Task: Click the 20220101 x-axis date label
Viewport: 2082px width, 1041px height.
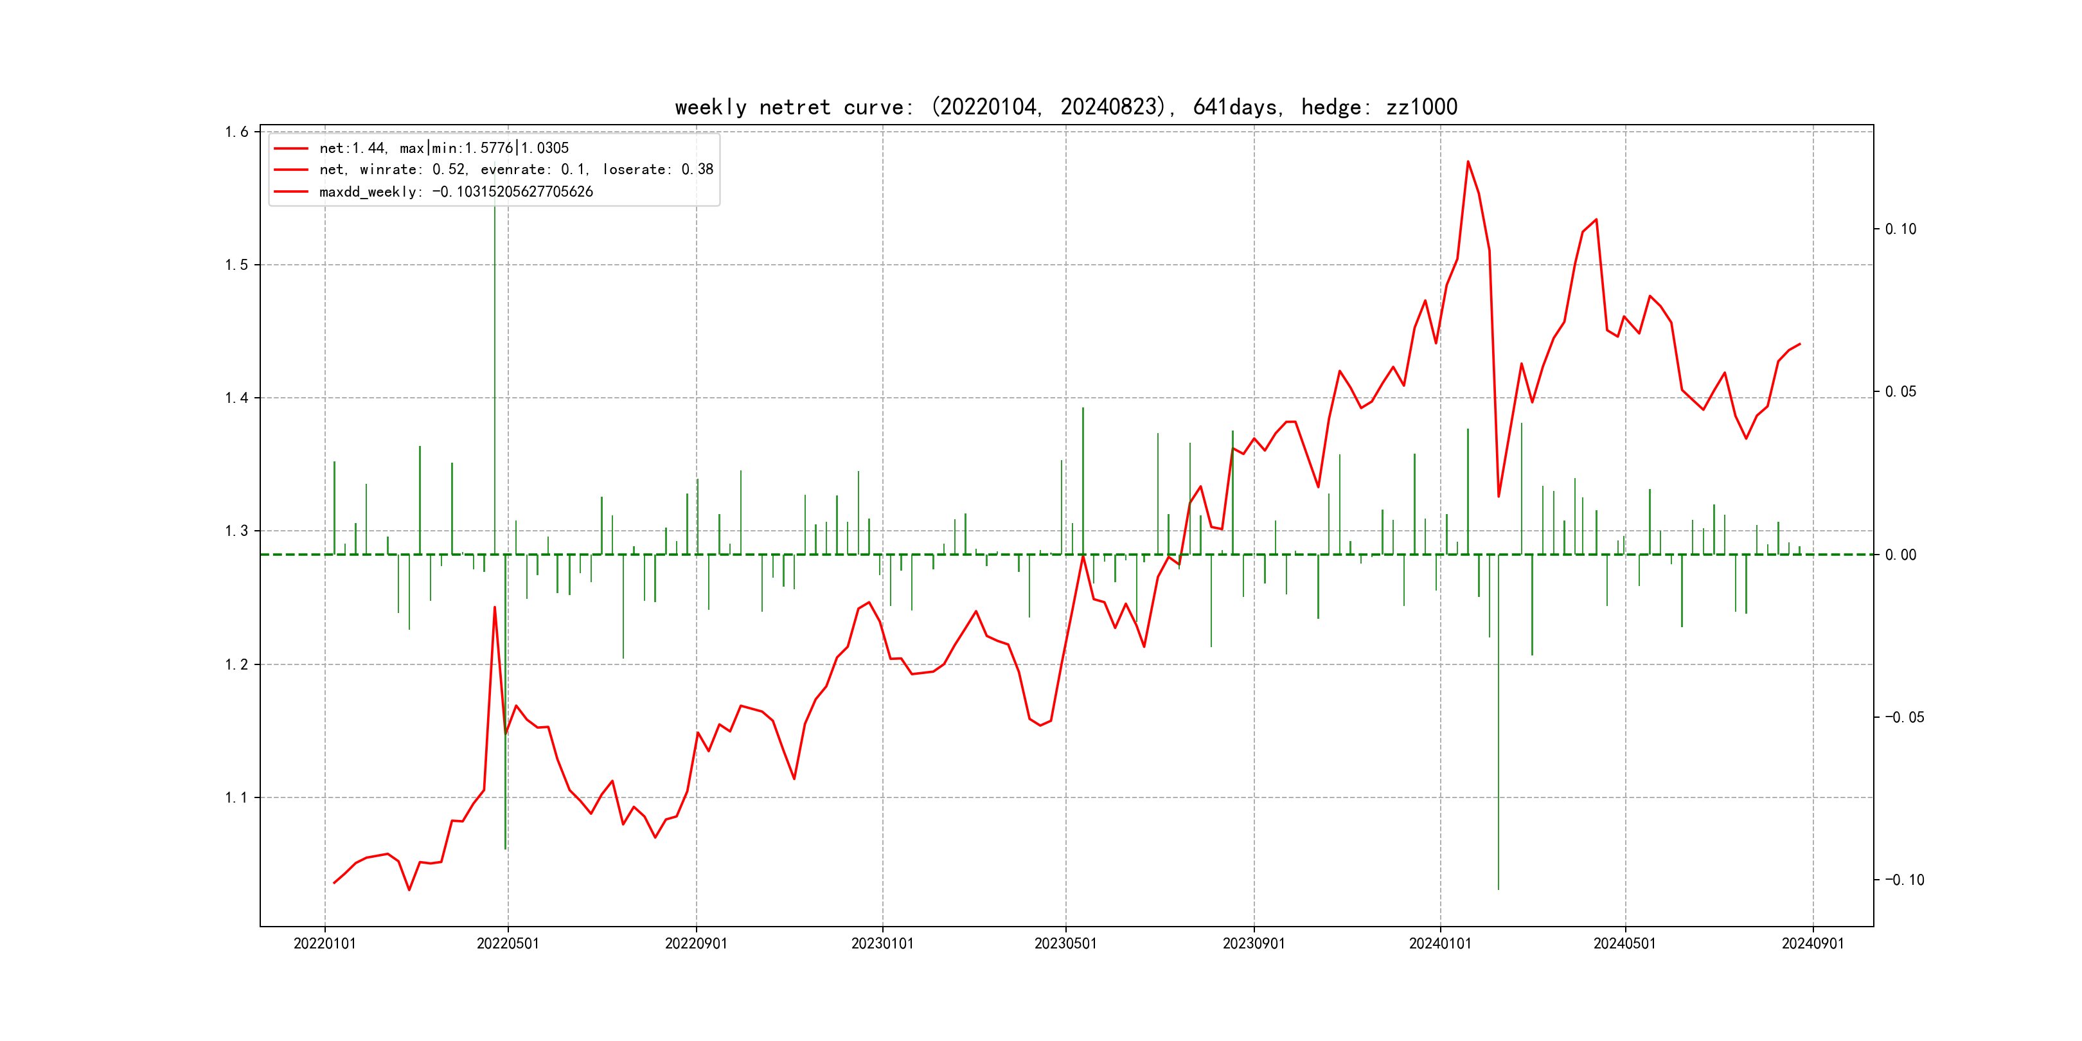Action: 324,944
